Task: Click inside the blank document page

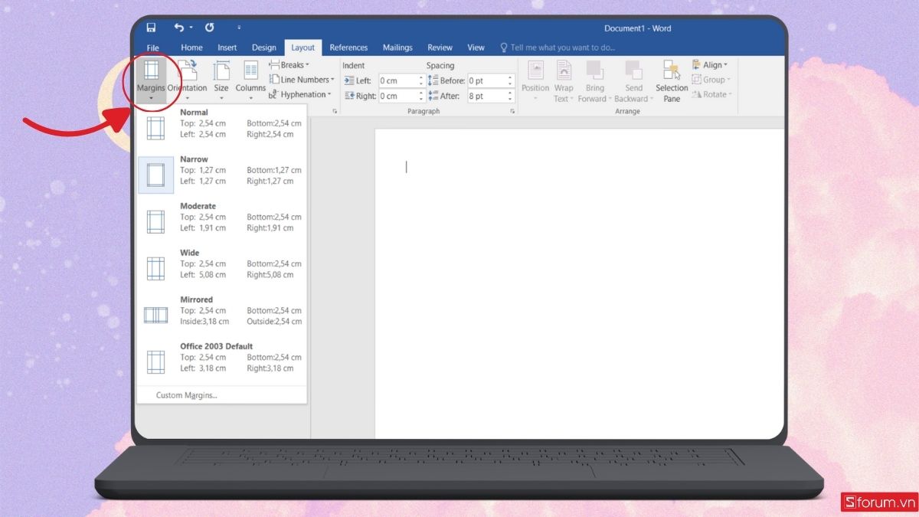Action: pos(580,283)
